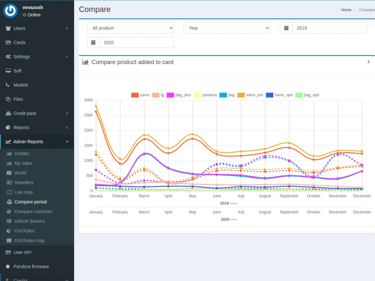Click the Reports pie chart icon
375x281 pixels.
[x=8, y=127]
